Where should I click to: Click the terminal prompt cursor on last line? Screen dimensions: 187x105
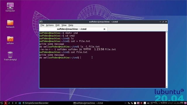click(81, 58)
